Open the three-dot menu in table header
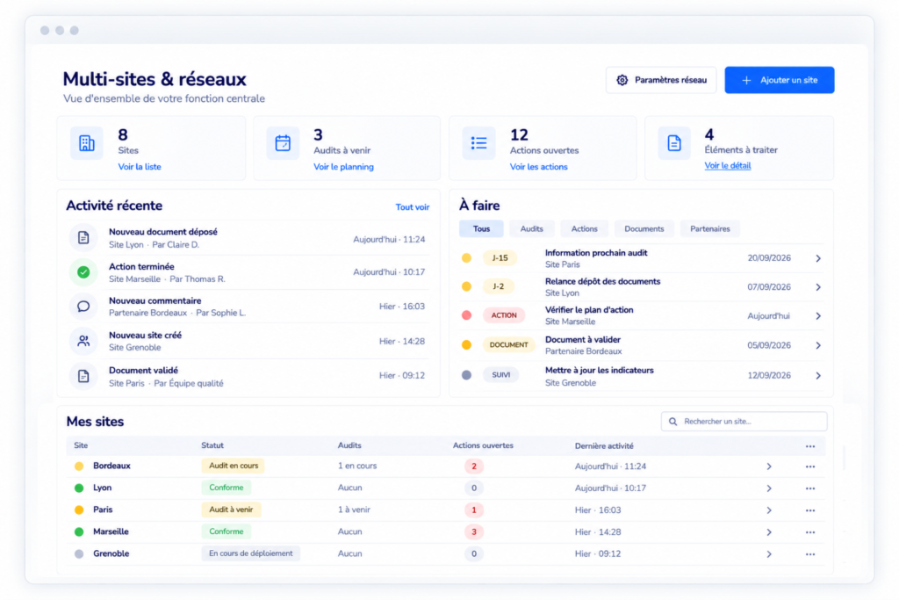 [x=810, y=446]
